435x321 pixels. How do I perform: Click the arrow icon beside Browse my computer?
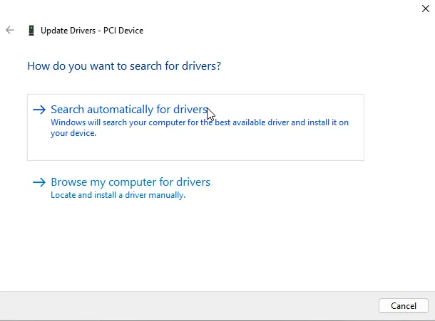(x=39, y=182)
